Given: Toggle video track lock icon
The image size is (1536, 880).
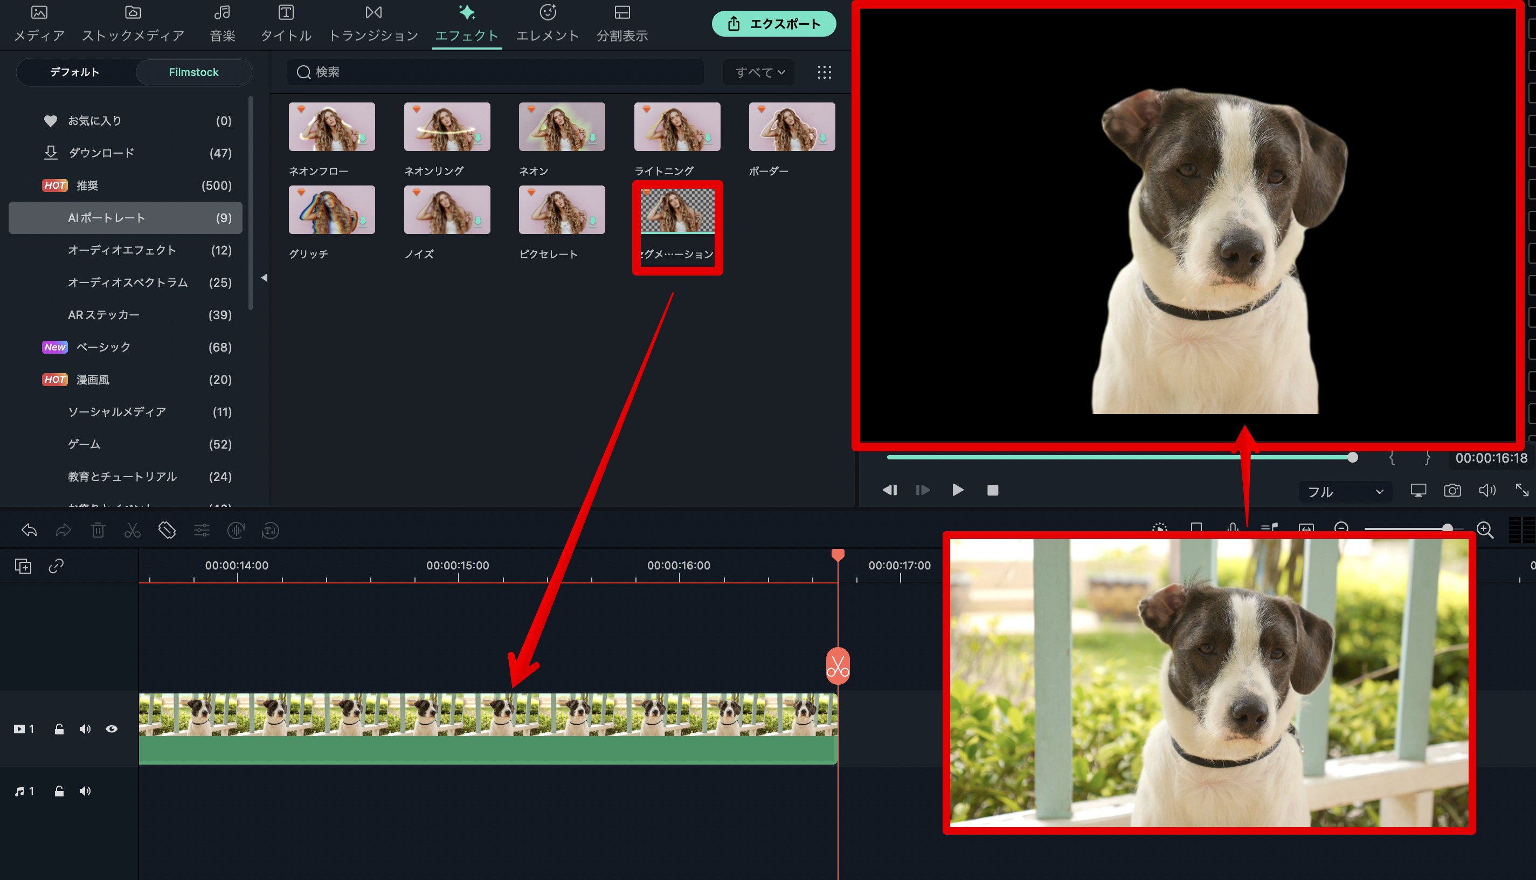Looking at the screenshot, I should pyautogui.click(x=60, y=729).
